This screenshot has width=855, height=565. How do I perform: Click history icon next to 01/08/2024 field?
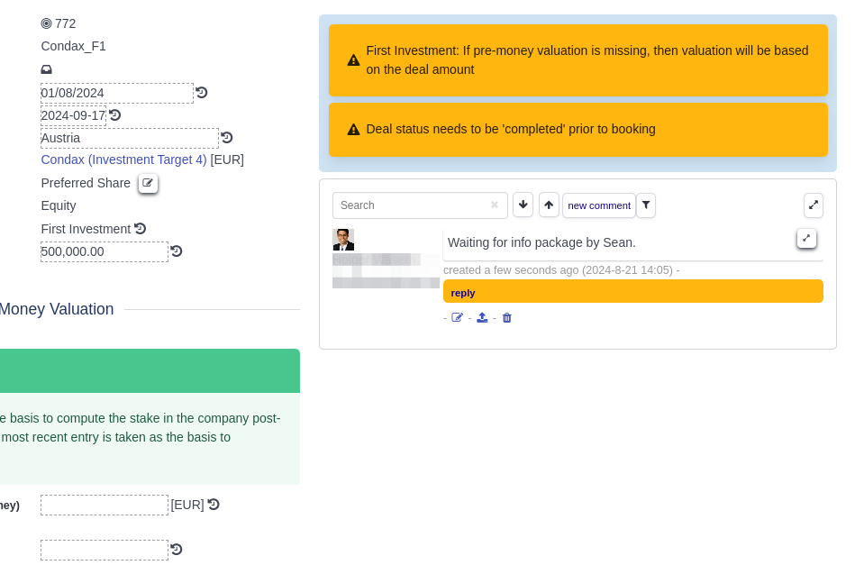[202, 93]
